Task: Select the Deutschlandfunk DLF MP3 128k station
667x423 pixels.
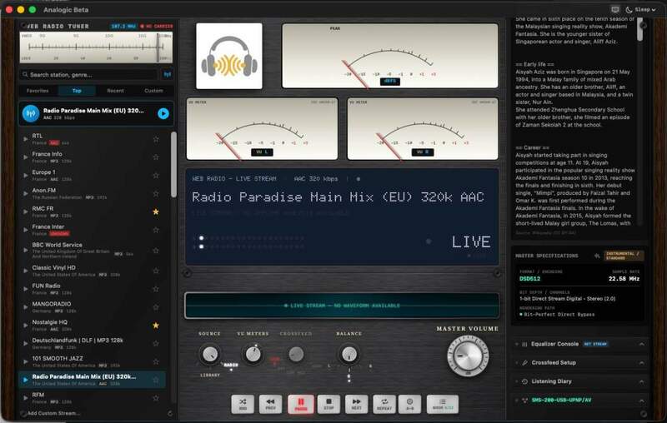Action: pos(93,343)
